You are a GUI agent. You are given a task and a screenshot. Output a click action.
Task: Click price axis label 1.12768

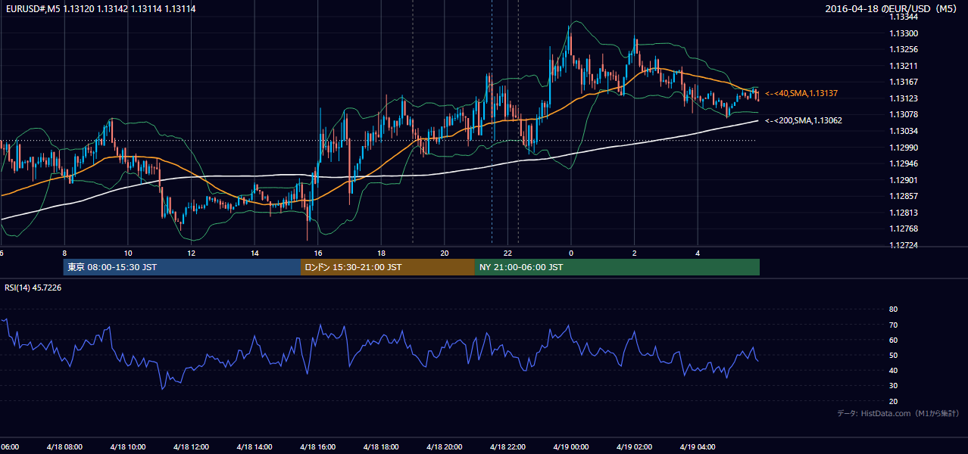[x=904, y=229]
